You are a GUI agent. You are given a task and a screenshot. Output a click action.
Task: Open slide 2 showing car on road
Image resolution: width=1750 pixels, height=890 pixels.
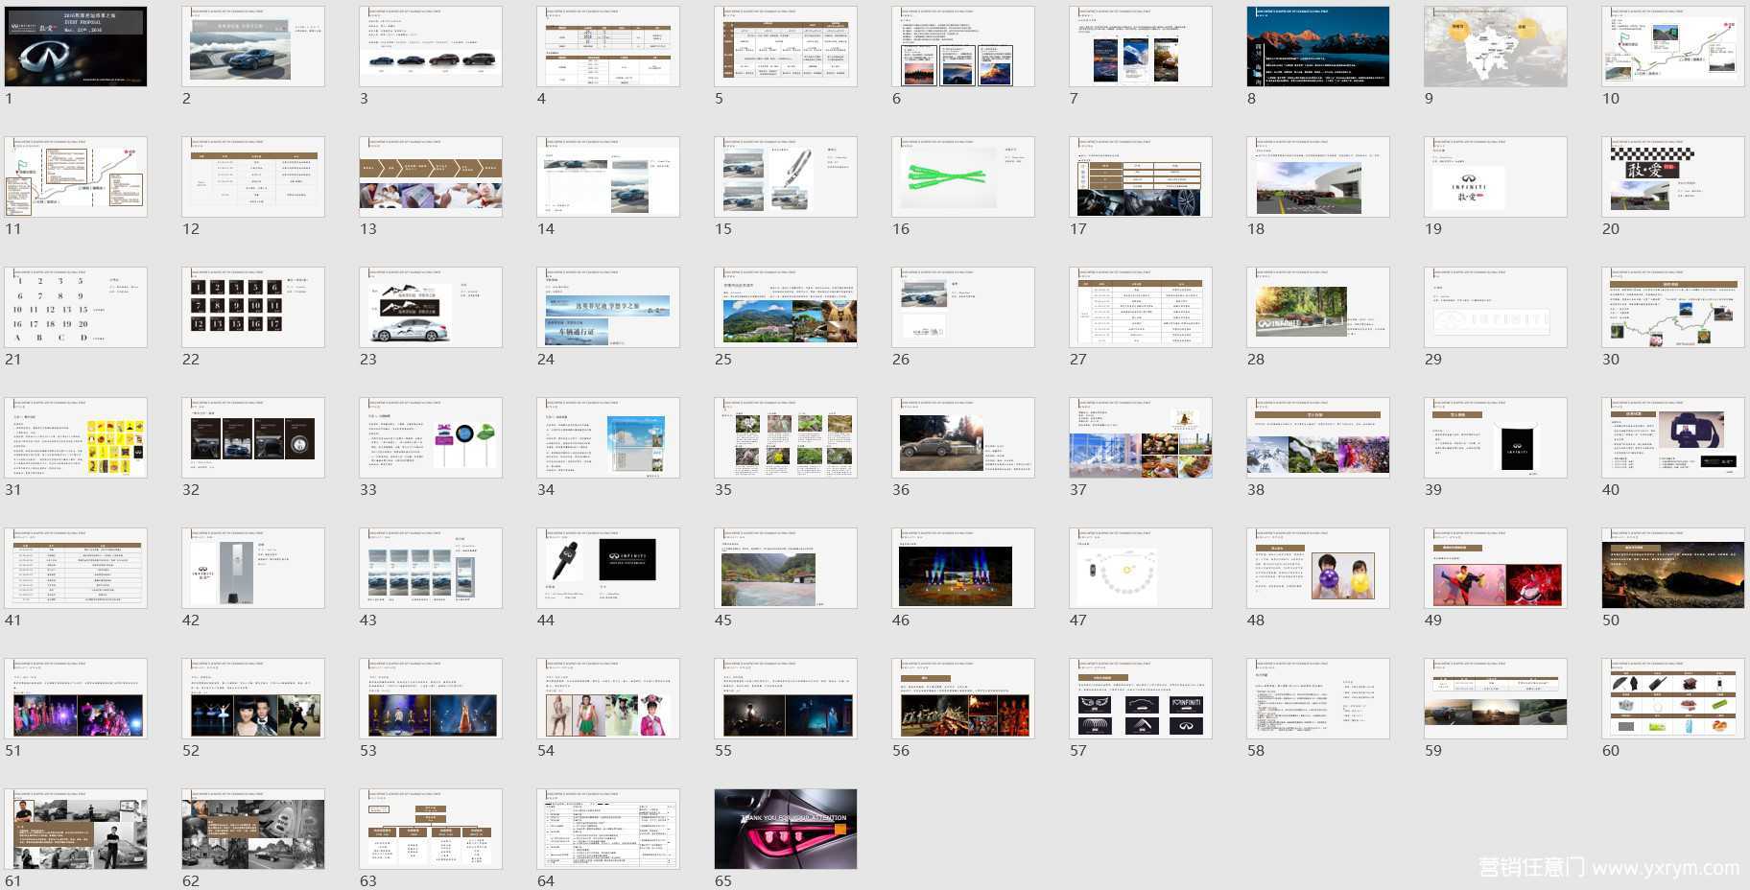point(253,47)
